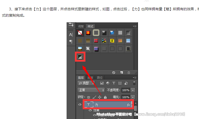Screen dimensions: 199x119
Task: Open the 类型 filter type dropdown
Action: point(86,83)
